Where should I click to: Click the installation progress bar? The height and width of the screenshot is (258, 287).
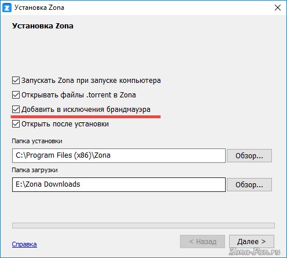click(143, 226)
